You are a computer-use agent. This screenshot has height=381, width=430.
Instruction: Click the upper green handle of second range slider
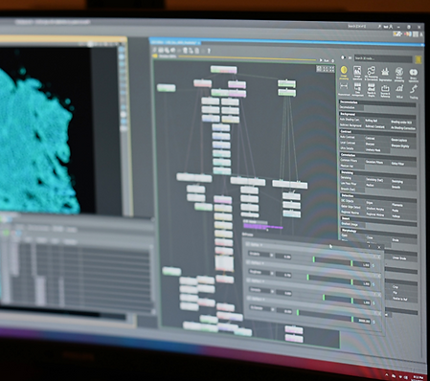point(351,282)
